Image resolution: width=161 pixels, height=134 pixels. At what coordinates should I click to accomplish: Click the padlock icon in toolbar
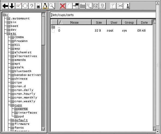(x=38, y=5)
